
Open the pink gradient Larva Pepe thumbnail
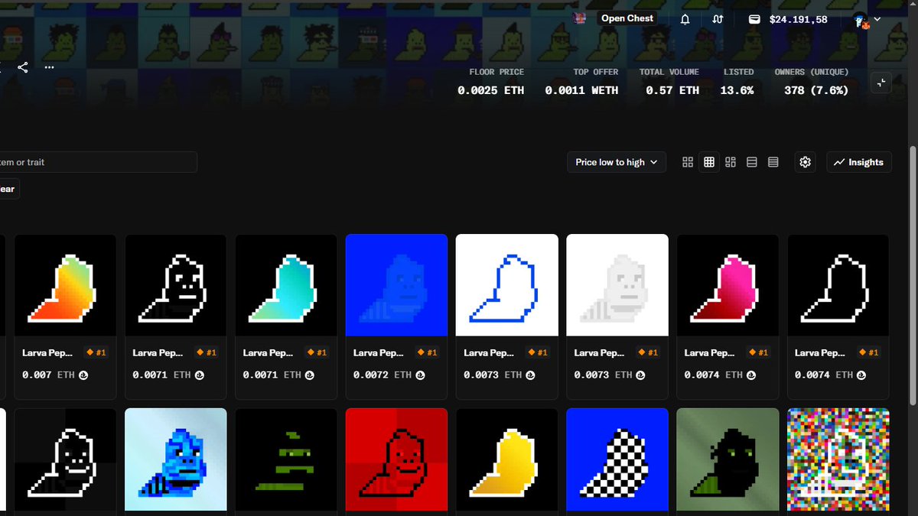click(x=728, y=285)
